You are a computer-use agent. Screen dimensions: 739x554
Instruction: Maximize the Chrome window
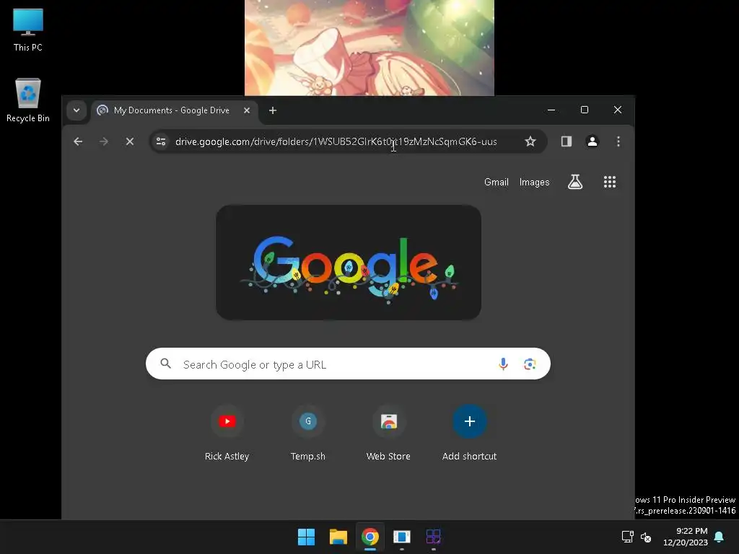coord(585,110)
